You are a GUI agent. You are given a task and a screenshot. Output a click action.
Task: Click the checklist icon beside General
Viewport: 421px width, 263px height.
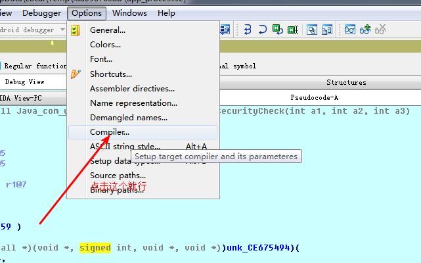tap(75, 30)
